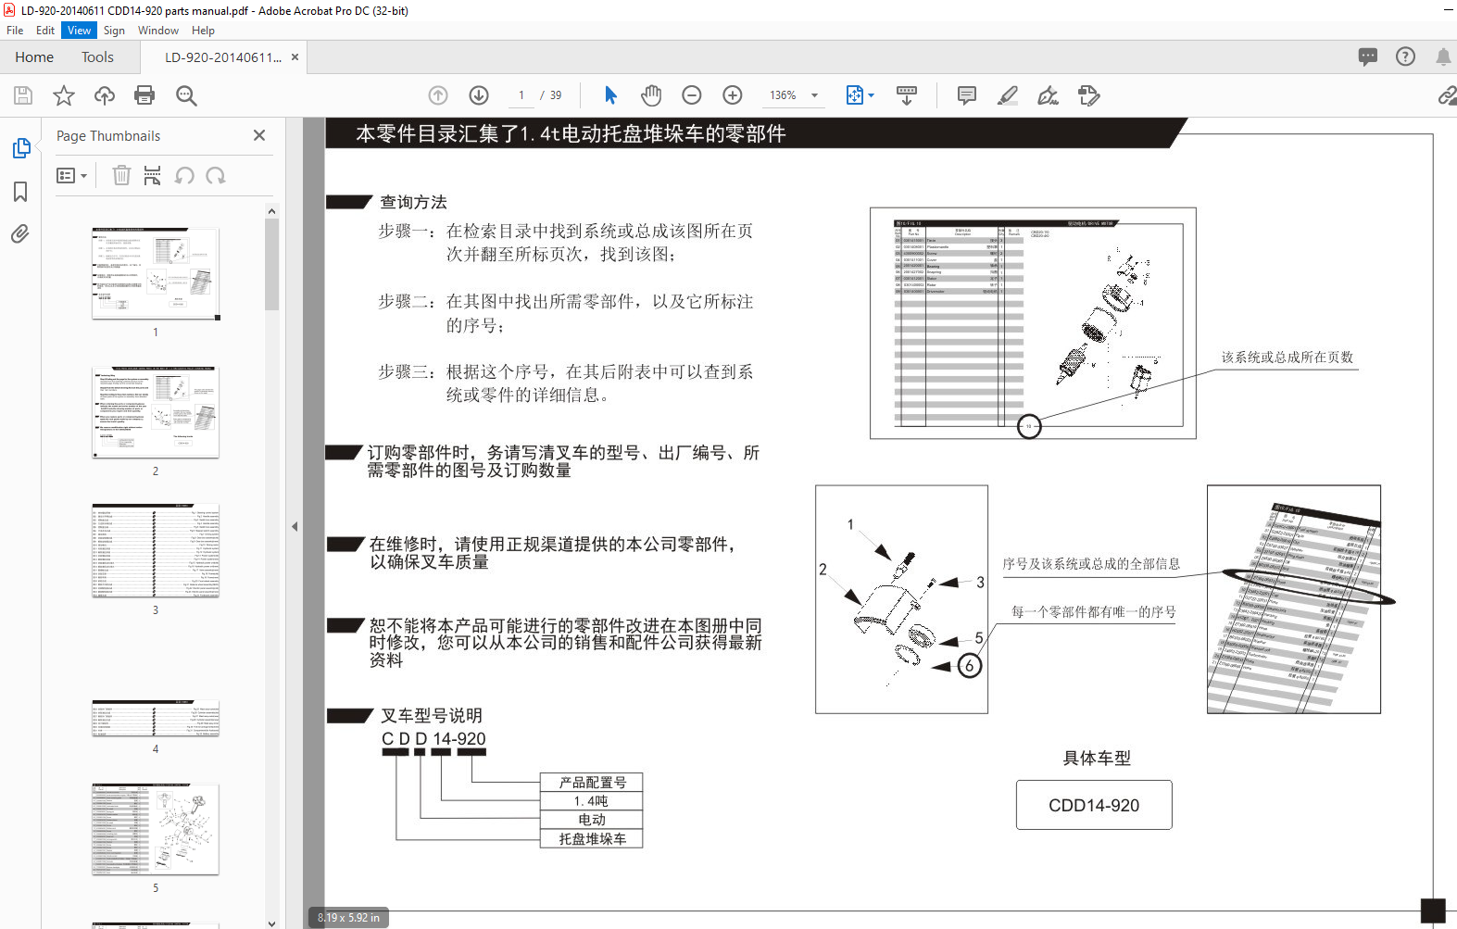Switch to the Home tab
The height and width of the screenshot is (929, 1457).
(34, 57)
